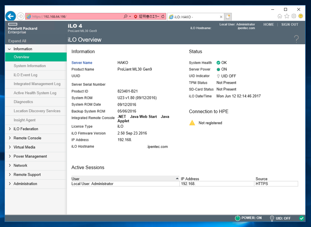Click the HOME link
The height and width of the screenshot is (227, 311).
tap(269, 24)
